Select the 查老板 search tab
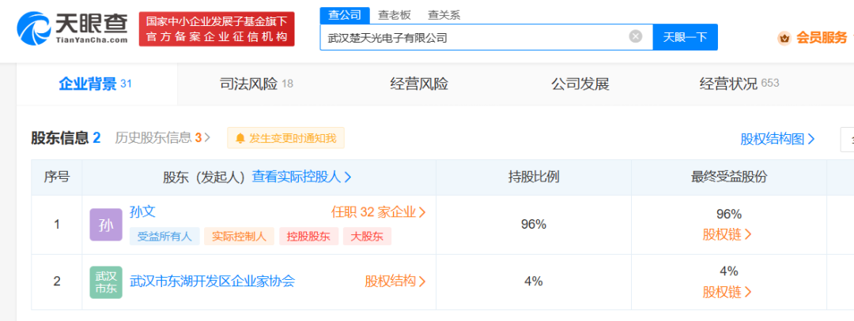 (x=395, y=15)
